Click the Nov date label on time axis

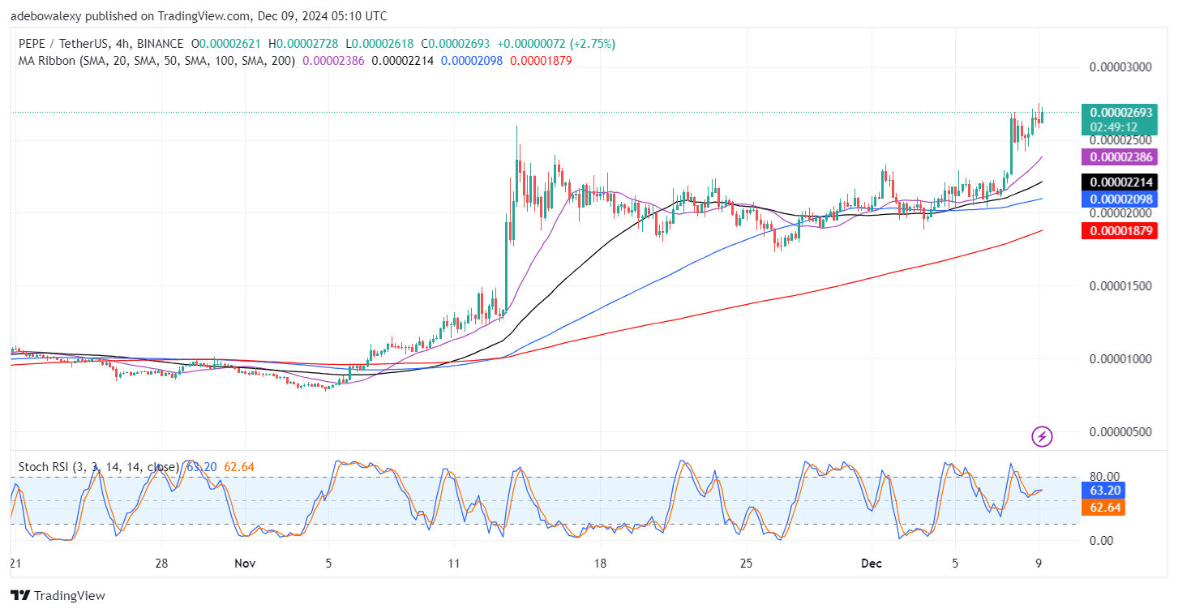click(244, 564)
